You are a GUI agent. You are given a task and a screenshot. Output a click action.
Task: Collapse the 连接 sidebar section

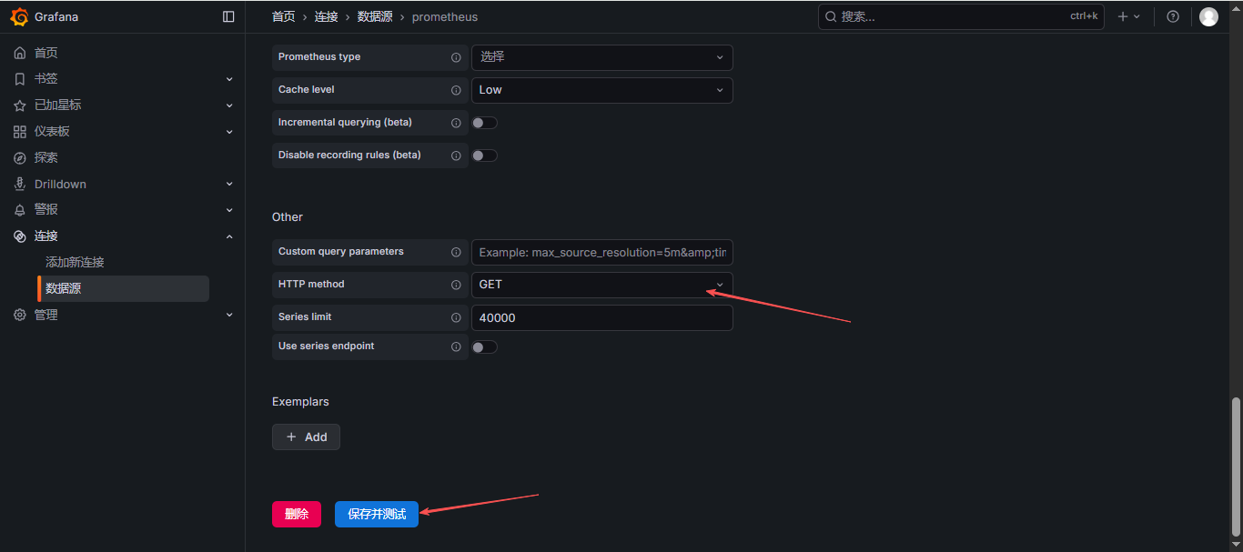click(229, 236)
